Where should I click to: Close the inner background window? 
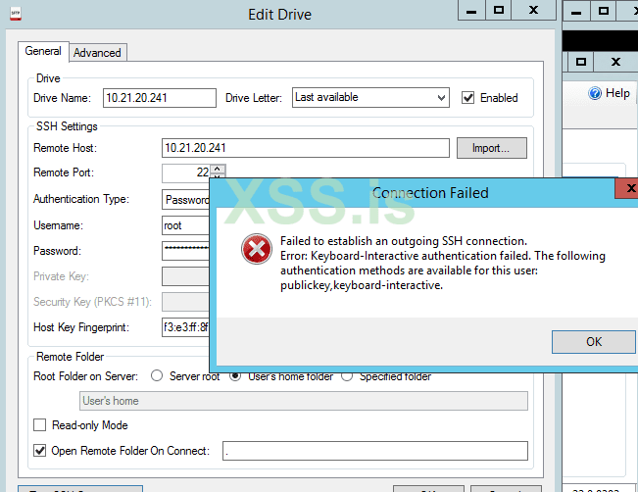click(615, 62)
